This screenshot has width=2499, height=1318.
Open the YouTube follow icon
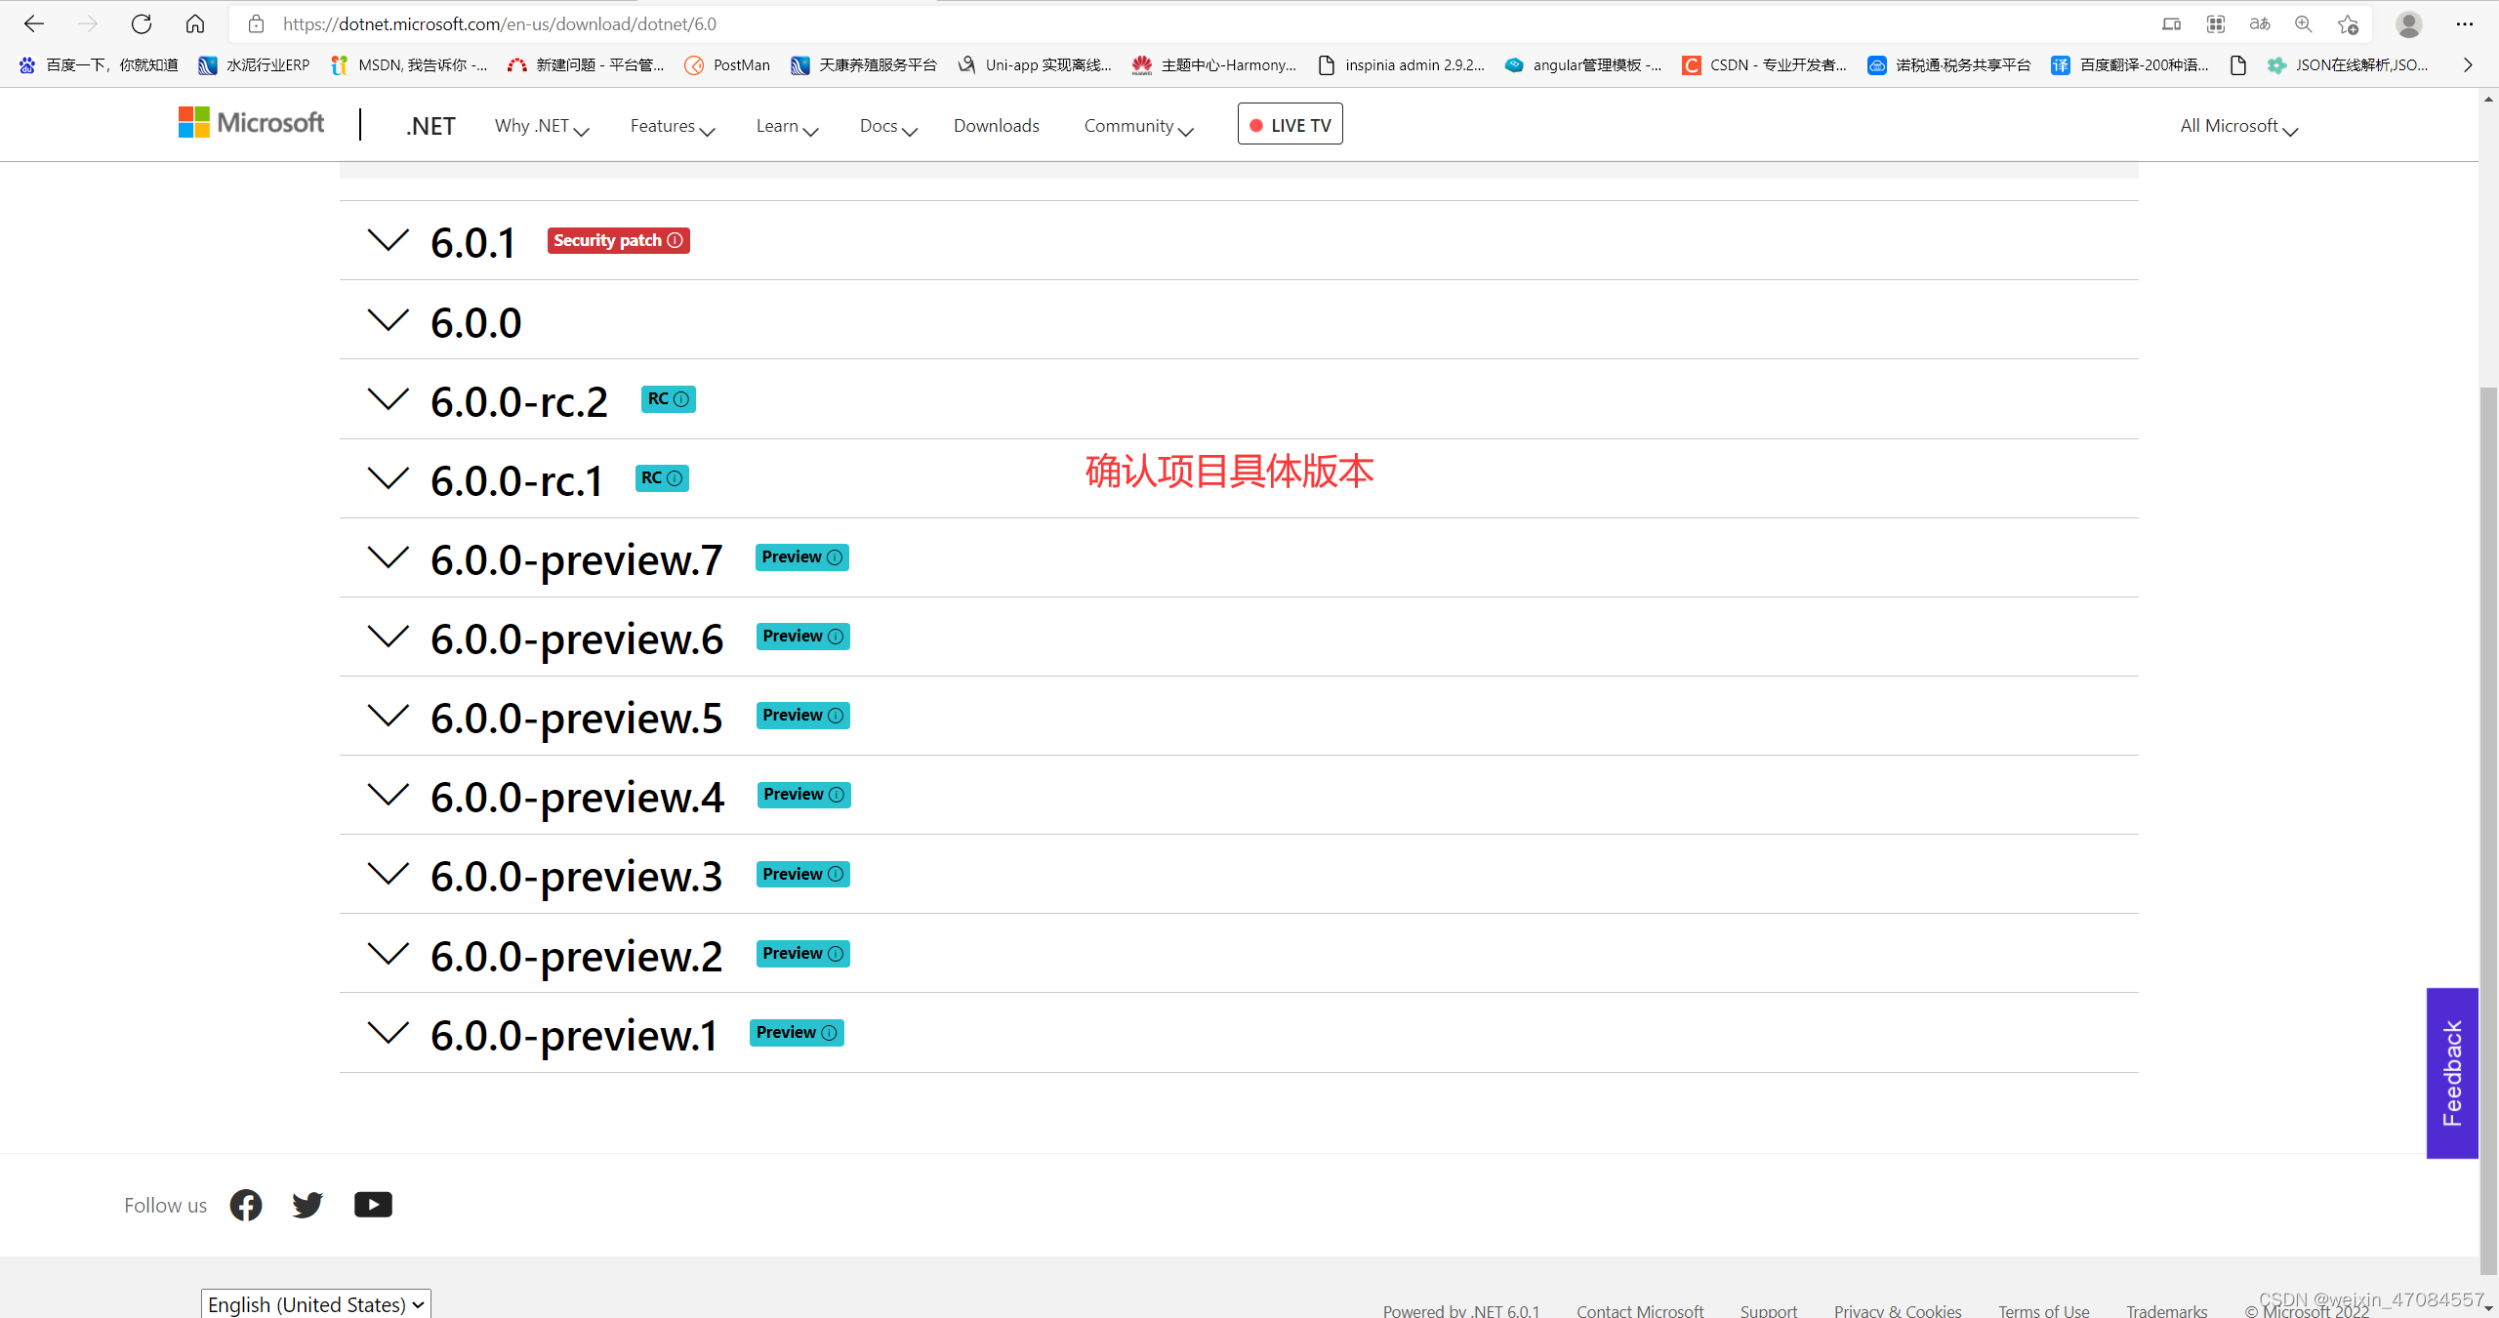pyautogui.click(x=373, y=1204)
